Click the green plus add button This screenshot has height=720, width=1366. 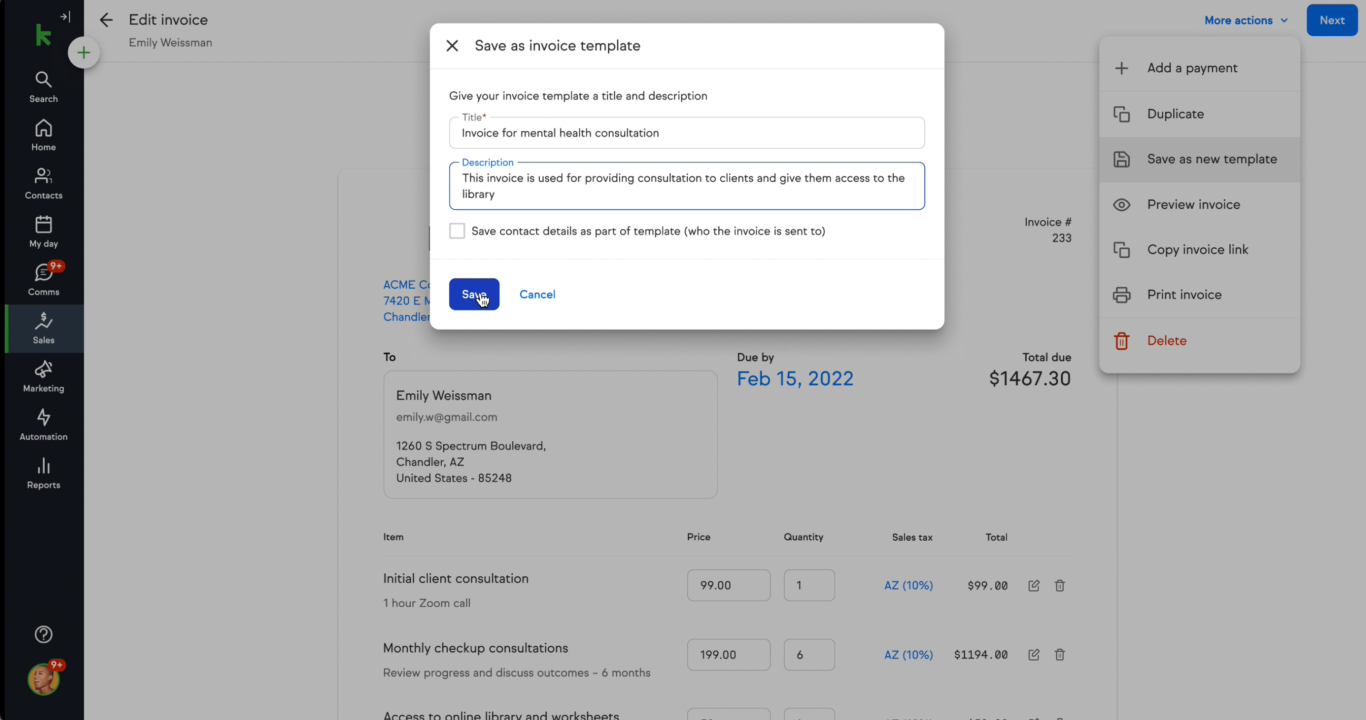(83, 52)
